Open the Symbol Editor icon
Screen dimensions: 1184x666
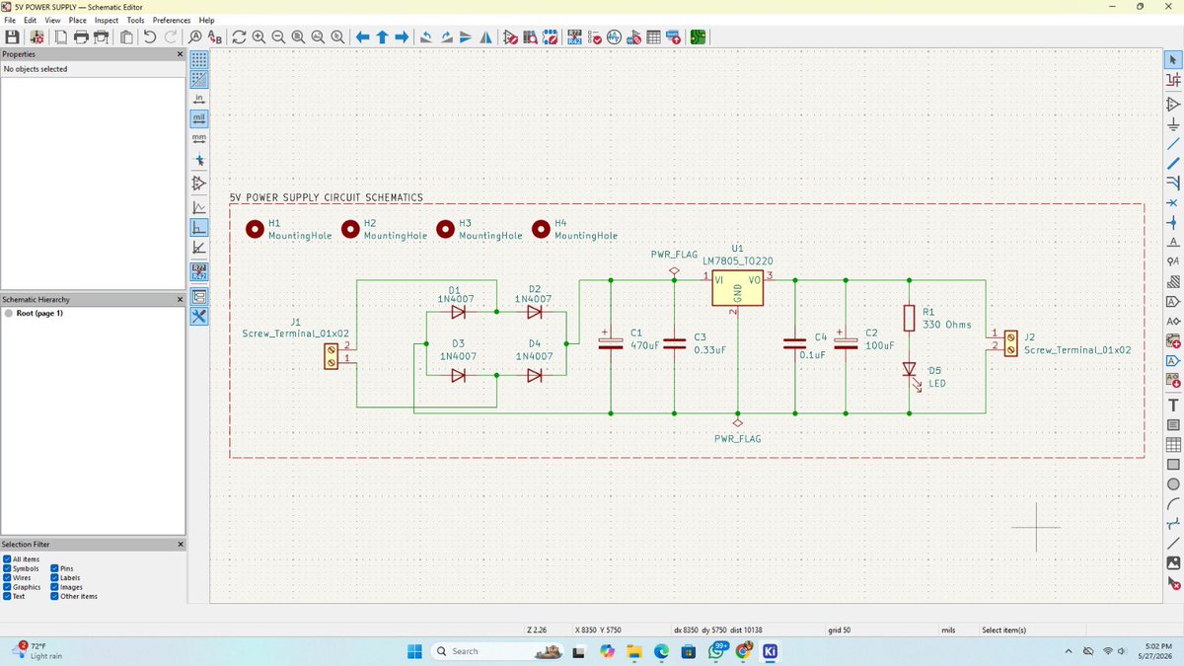tap(510, 37)
